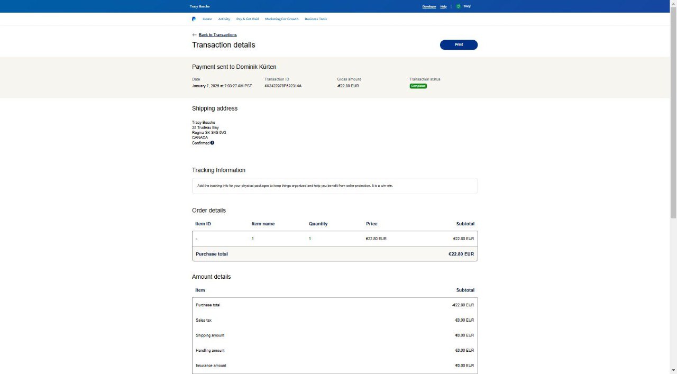Screen dimensions: 677x374
Task: Click the PayPal logo icon
Action: tap(194, 19)
